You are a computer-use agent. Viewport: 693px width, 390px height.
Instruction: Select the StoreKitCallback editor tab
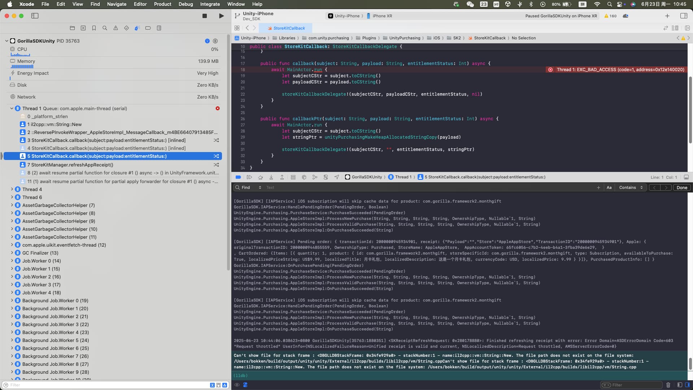tap(287, 28)
